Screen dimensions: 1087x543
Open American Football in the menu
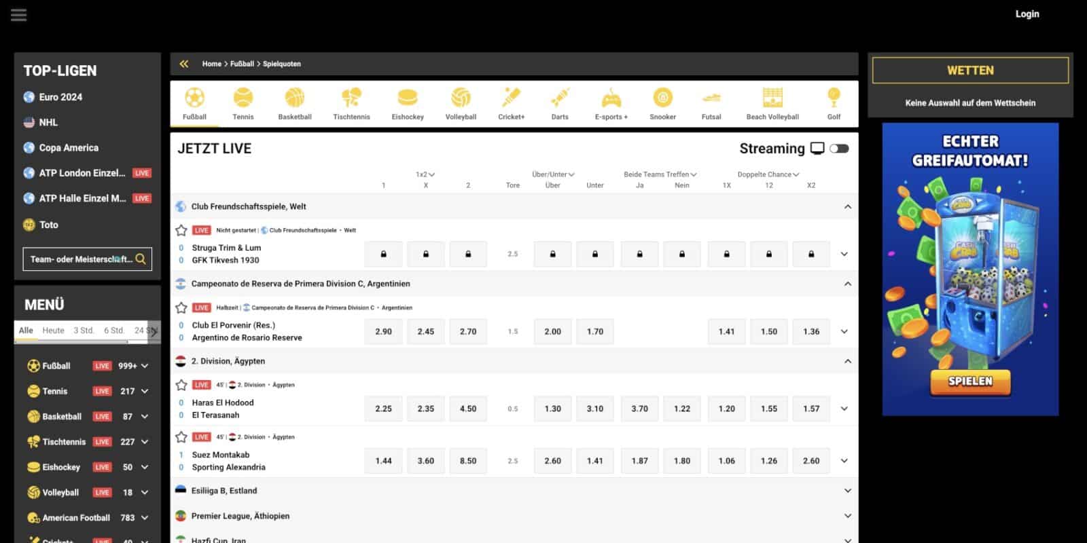point(76,518)
